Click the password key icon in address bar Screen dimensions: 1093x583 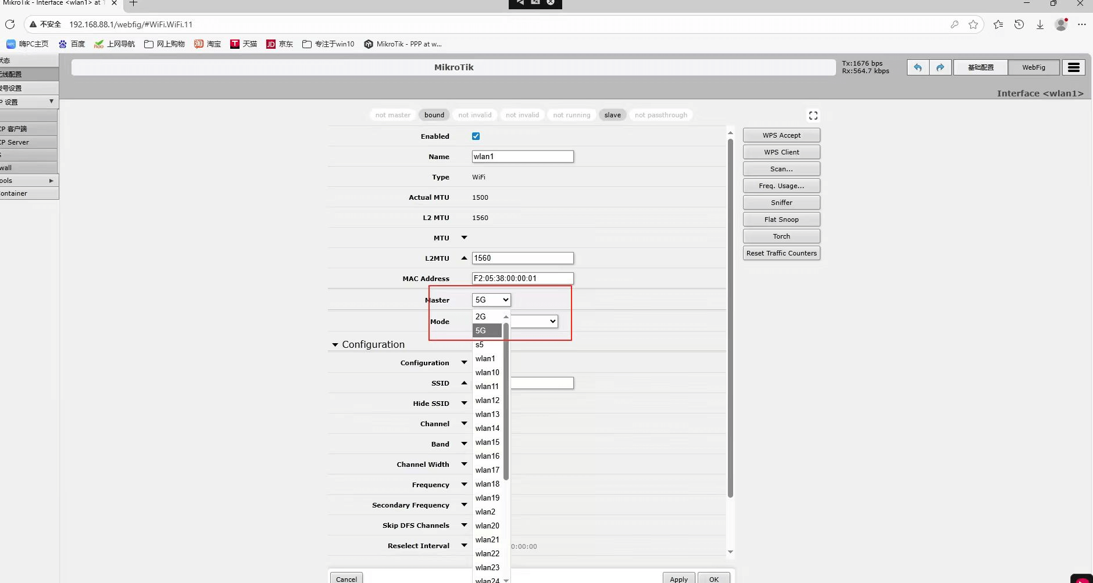pyautogui.click(x=954, y=24)
